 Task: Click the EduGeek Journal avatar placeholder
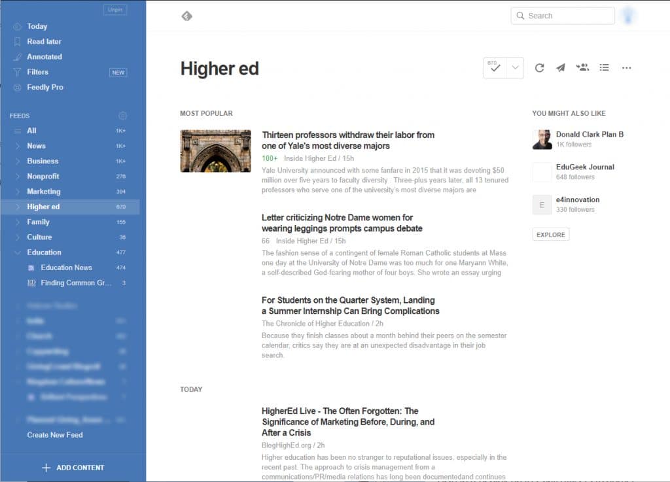pyautogui.click(x=542, y=172)
